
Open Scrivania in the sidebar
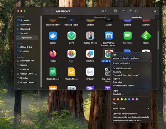27,20
